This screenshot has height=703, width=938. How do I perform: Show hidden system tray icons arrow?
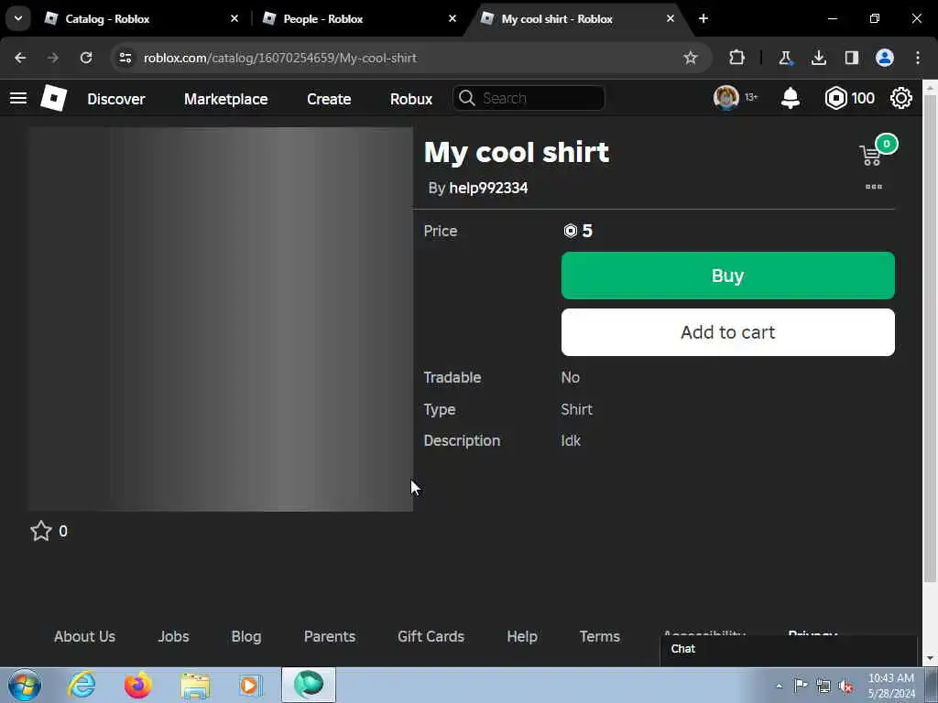tap(779, 686)
